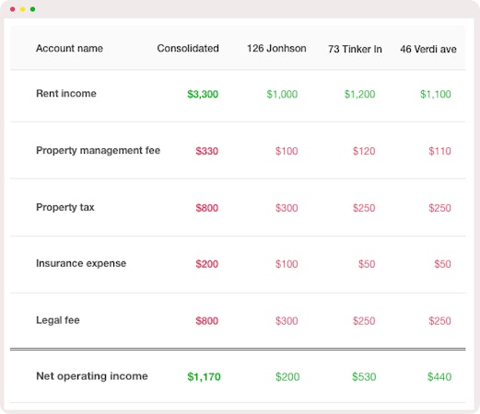Click the yellow minimize window dot
The width and height of the screenshot is (480, 414).
pos(23,9)
